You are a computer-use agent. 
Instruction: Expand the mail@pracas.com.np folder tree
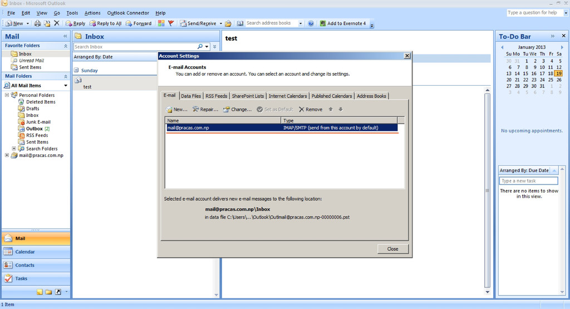pyautogui.click(x=7, y=155)
